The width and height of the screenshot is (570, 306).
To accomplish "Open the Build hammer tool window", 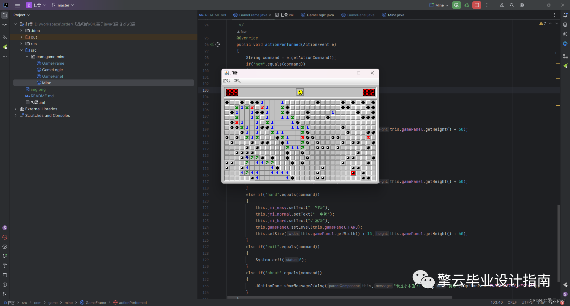I will click(5, 266).
